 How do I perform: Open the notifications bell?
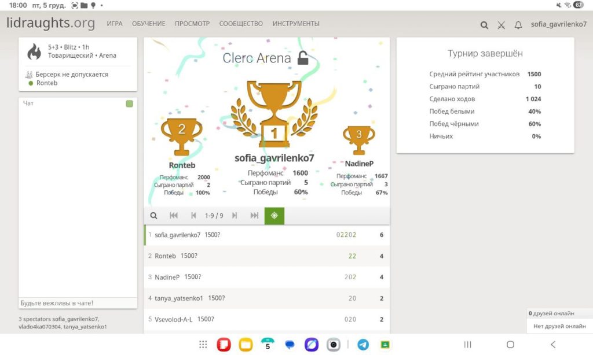pos(518,25)
